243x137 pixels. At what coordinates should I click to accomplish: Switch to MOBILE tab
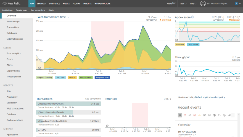pyautogui.click(x=66, y=4)
